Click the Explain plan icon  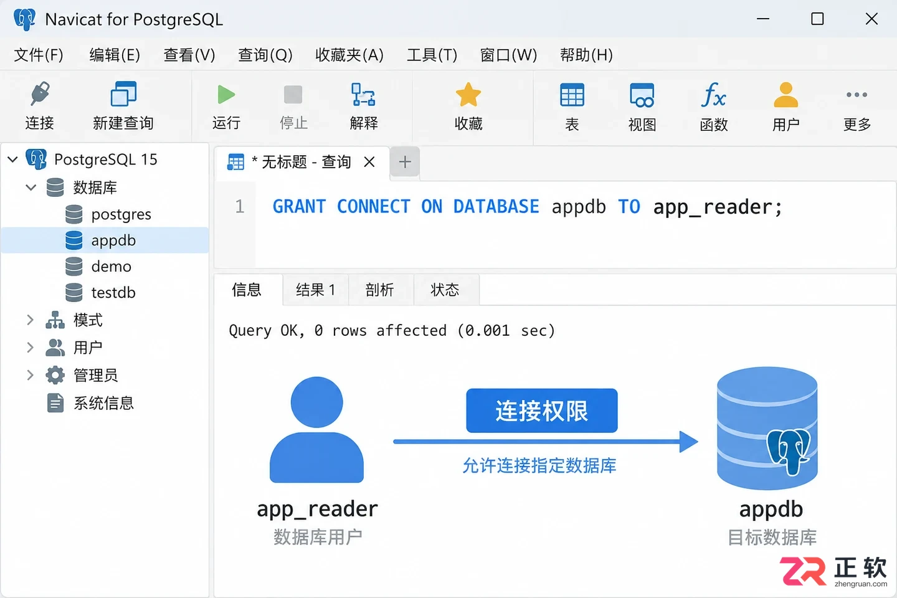[x=363, y=95]
